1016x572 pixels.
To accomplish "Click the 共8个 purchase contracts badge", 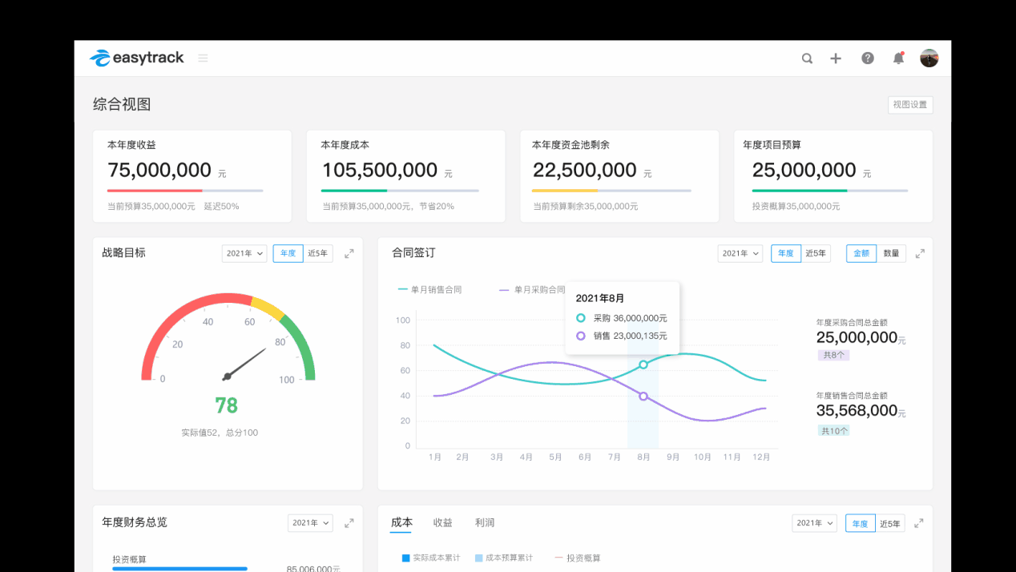I will point(833,355).
